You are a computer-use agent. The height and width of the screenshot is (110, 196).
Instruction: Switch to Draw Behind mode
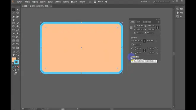coord(15,70)
